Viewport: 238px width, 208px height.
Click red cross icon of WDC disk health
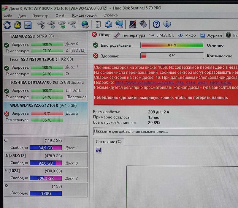[x=7, y=114]
